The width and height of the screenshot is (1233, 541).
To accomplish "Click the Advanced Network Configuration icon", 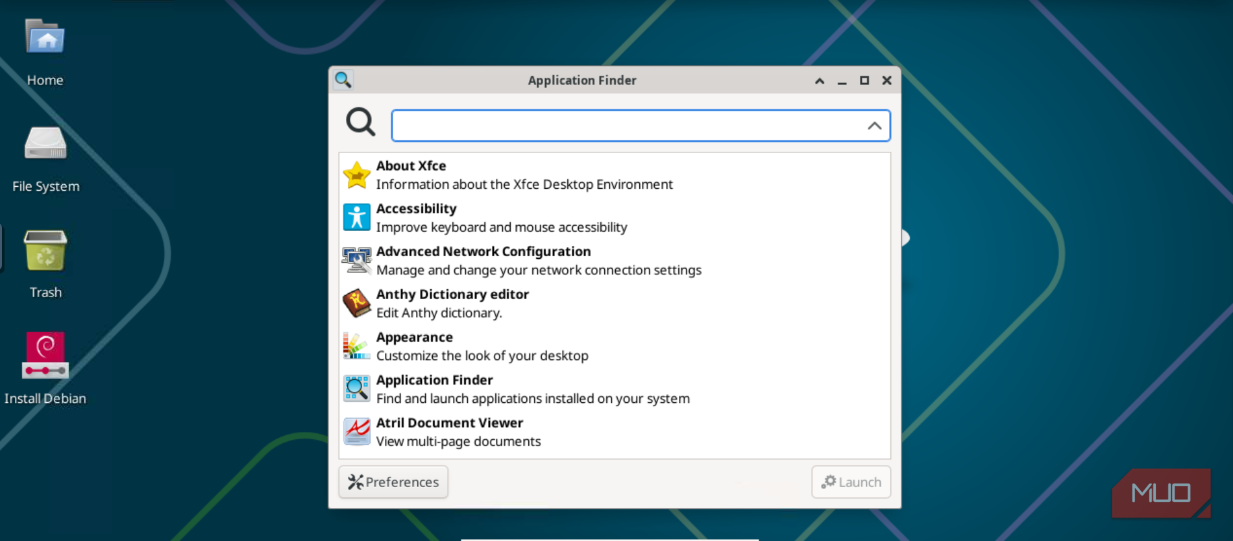I will [x=356, y=260].
